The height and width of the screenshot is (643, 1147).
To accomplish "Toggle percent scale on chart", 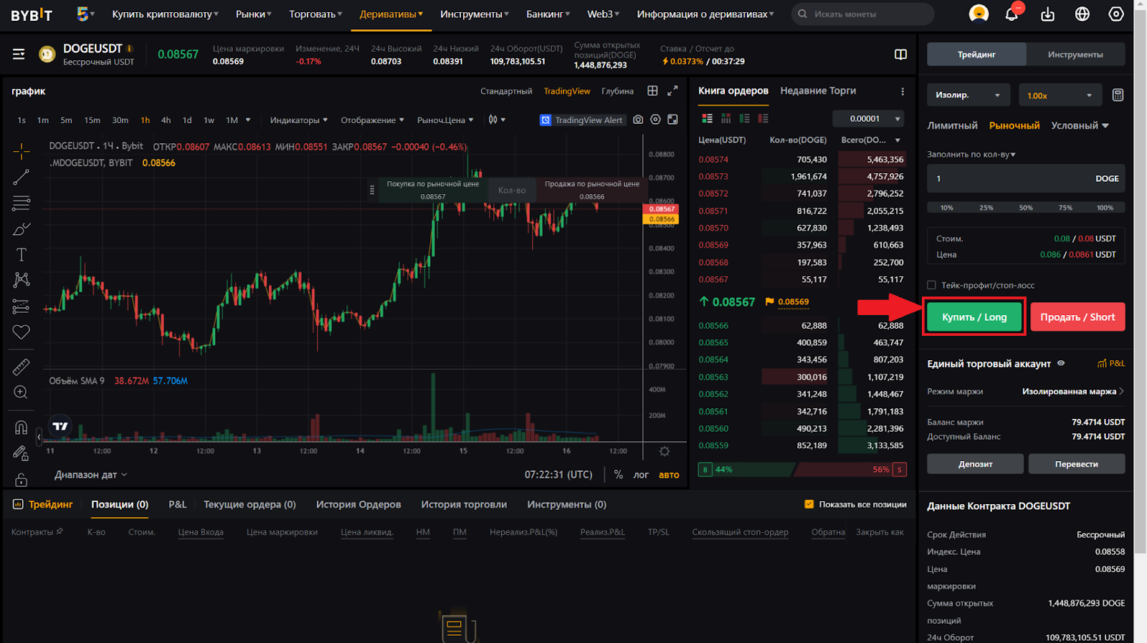I will point(618,475).
